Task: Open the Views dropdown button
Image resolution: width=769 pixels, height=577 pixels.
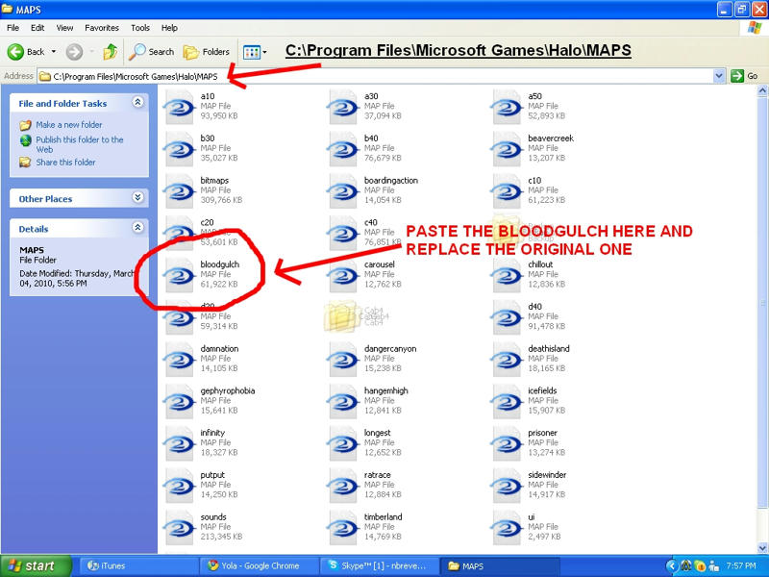Action: tap(256, 52)
